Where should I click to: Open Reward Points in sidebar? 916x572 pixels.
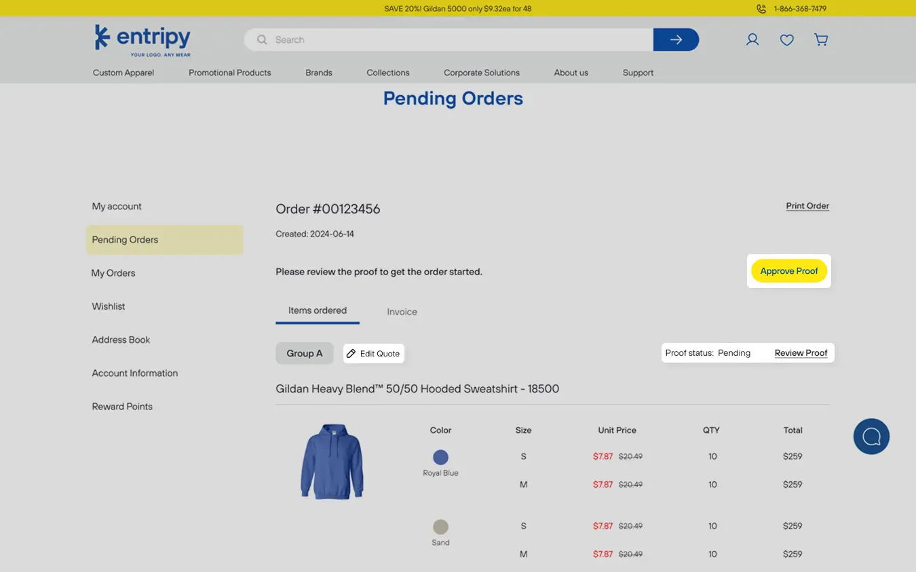coord(122,407)
